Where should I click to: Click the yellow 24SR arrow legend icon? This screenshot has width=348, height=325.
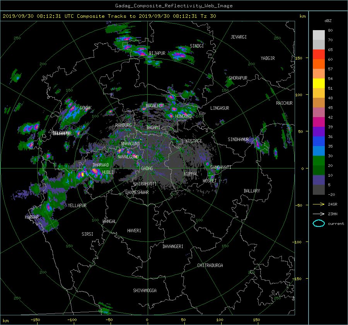click(319, 204)
